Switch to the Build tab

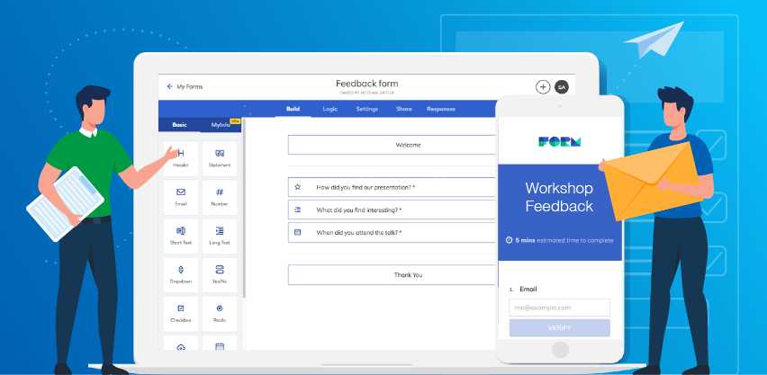coord(293,109)
